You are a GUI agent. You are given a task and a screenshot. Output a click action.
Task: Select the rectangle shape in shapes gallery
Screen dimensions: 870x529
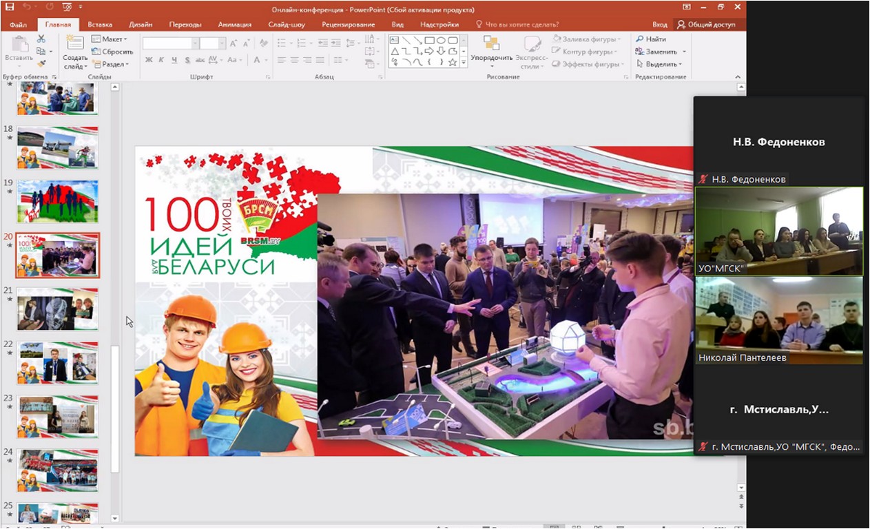tap(429, 40)
